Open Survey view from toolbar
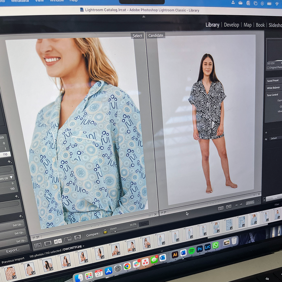 pyautogui.click(x=68, y=239)
